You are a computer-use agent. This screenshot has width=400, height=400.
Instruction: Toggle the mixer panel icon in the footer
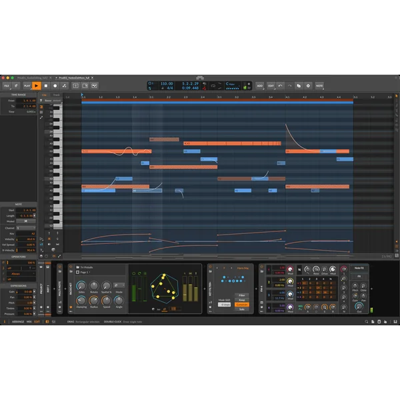(x=53, y=322)
